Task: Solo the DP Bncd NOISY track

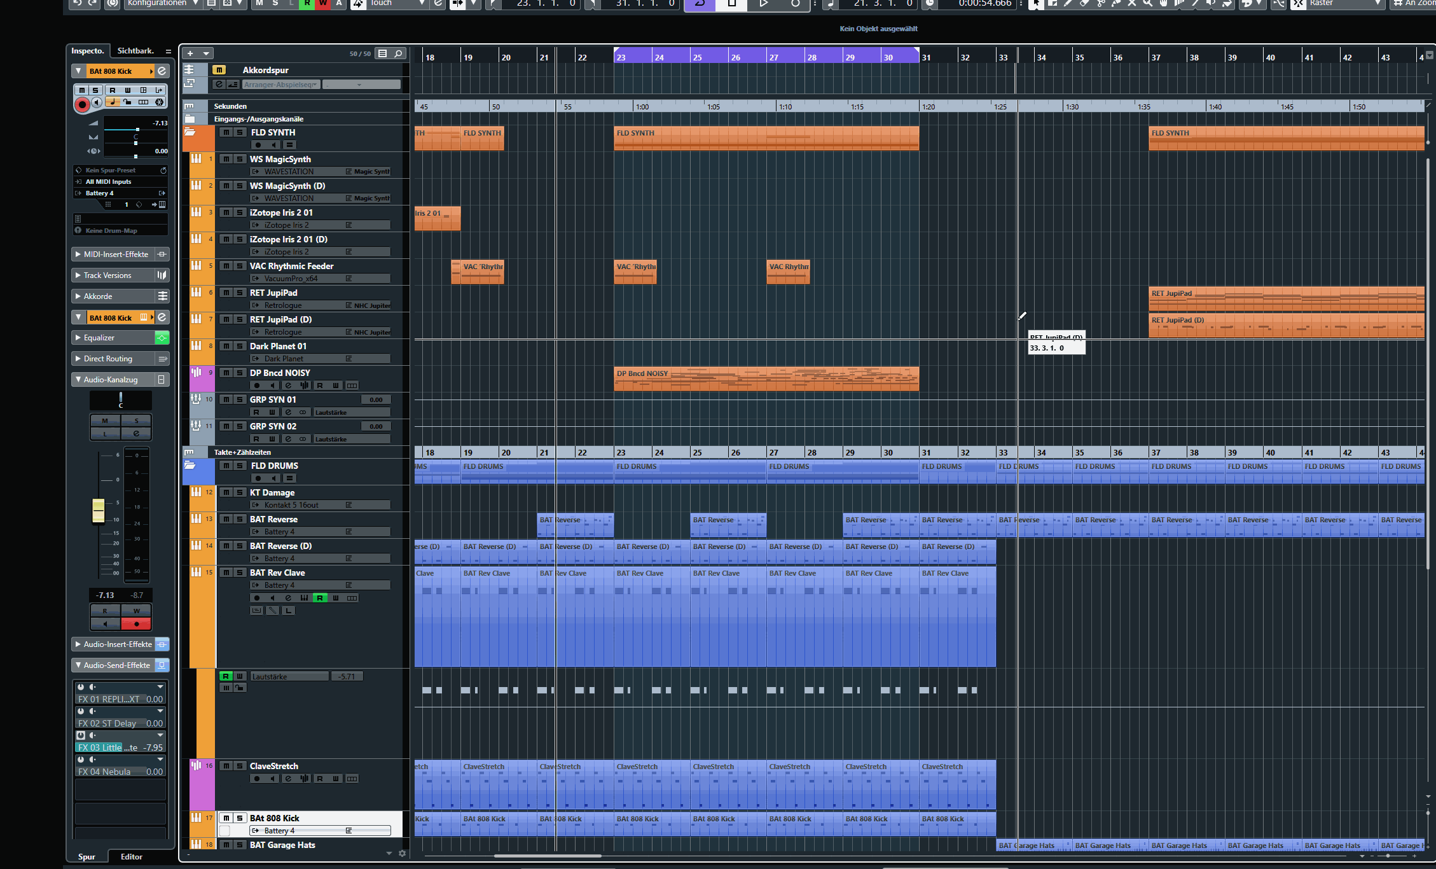Action: [240, 373]
